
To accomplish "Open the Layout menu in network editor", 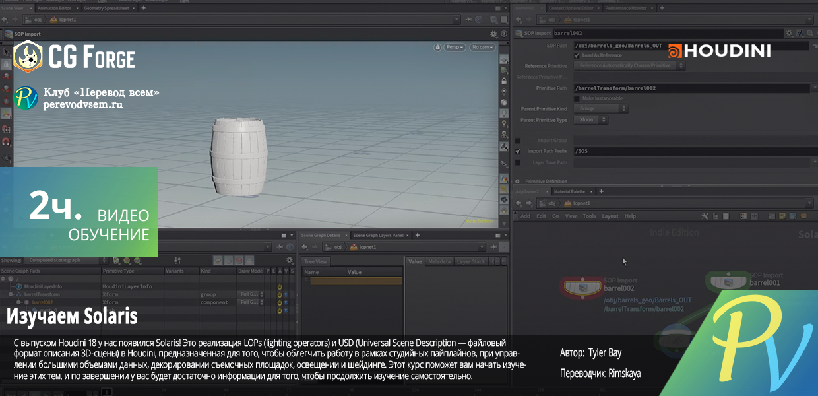I will (610, 216).
